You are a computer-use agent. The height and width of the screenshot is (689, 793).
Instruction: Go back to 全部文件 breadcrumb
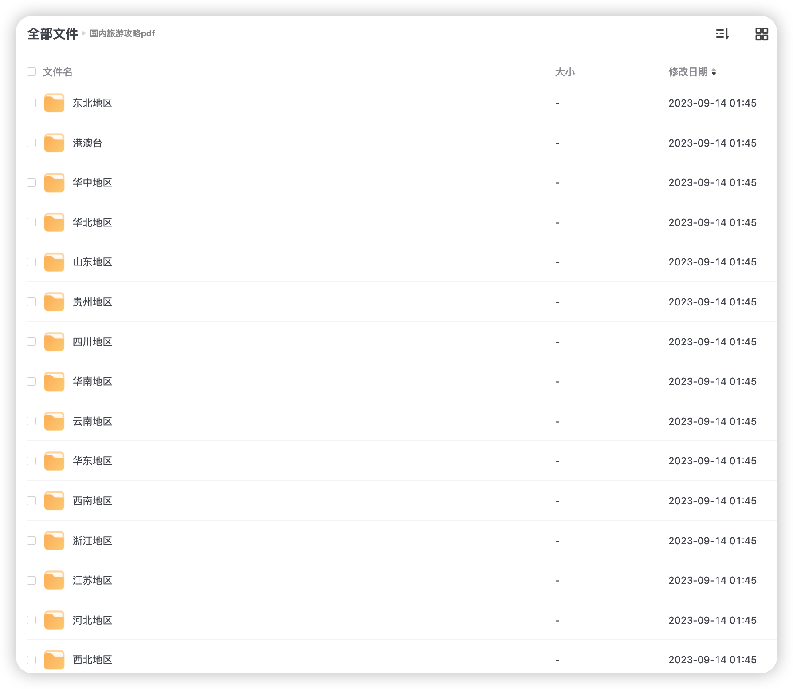[53, 34]
